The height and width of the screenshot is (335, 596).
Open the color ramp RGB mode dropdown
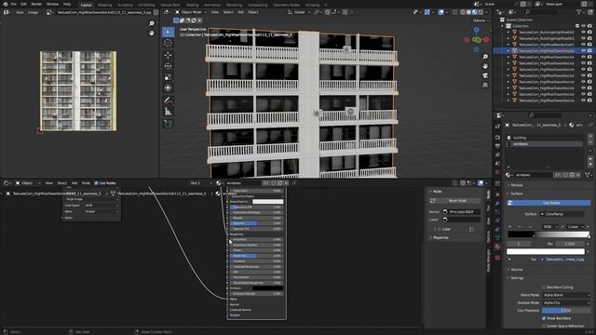tap(550, 227)
